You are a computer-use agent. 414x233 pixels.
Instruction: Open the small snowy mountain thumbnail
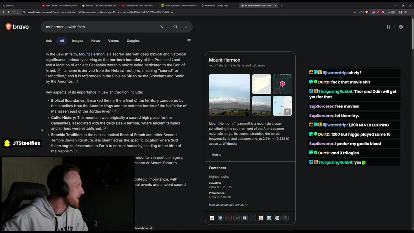tap(262, 106)
